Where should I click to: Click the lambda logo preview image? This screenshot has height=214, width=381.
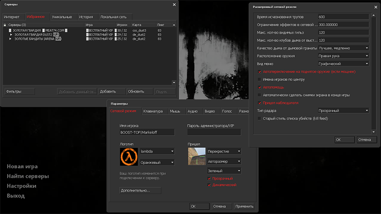pos(129,157)
